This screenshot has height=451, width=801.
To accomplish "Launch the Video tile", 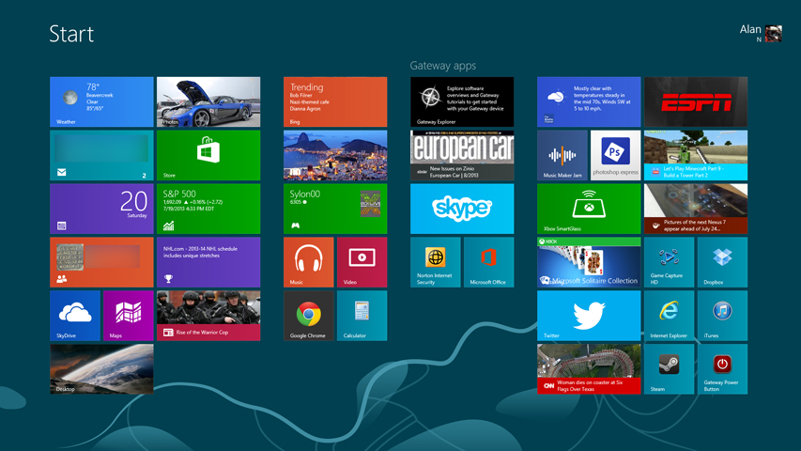I will [x=362, y=262].
